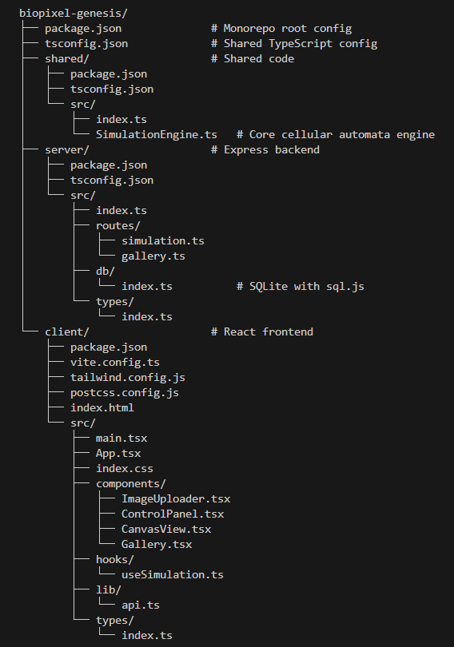
Task: Select vite.config.ts in client
Action: (115, 363)
